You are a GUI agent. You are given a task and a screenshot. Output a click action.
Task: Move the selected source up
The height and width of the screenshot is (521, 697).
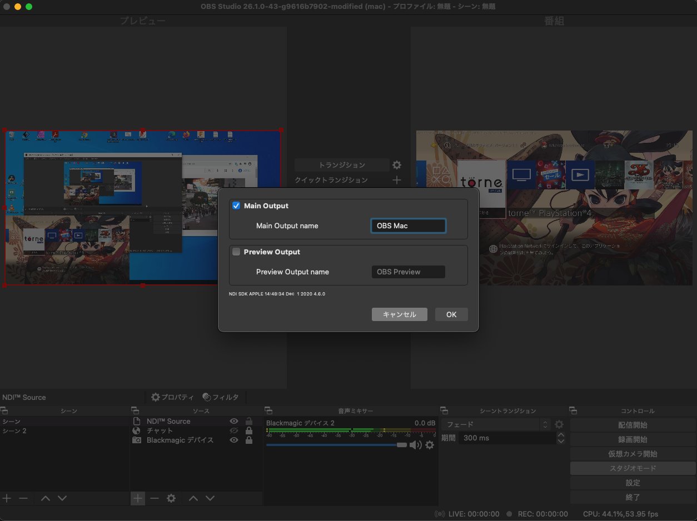click(193, 498)
